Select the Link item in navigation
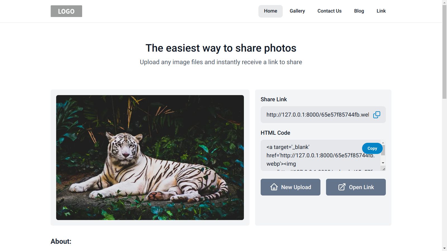The height and width of the screenshot is (251, 447). 381,11
